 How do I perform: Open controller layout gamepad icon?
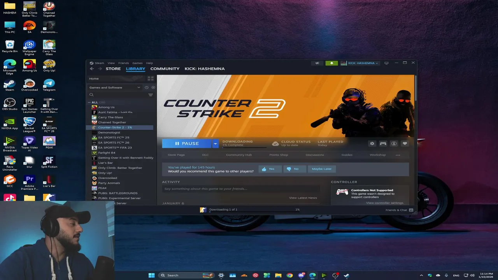(383, 143)
